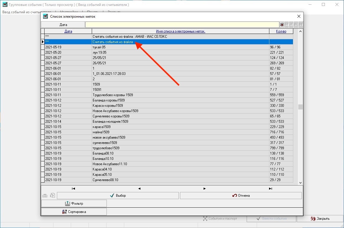Select the Баланда коровы1509 row
The height and width of the screenshot is (228, 344).
(169, 100)
